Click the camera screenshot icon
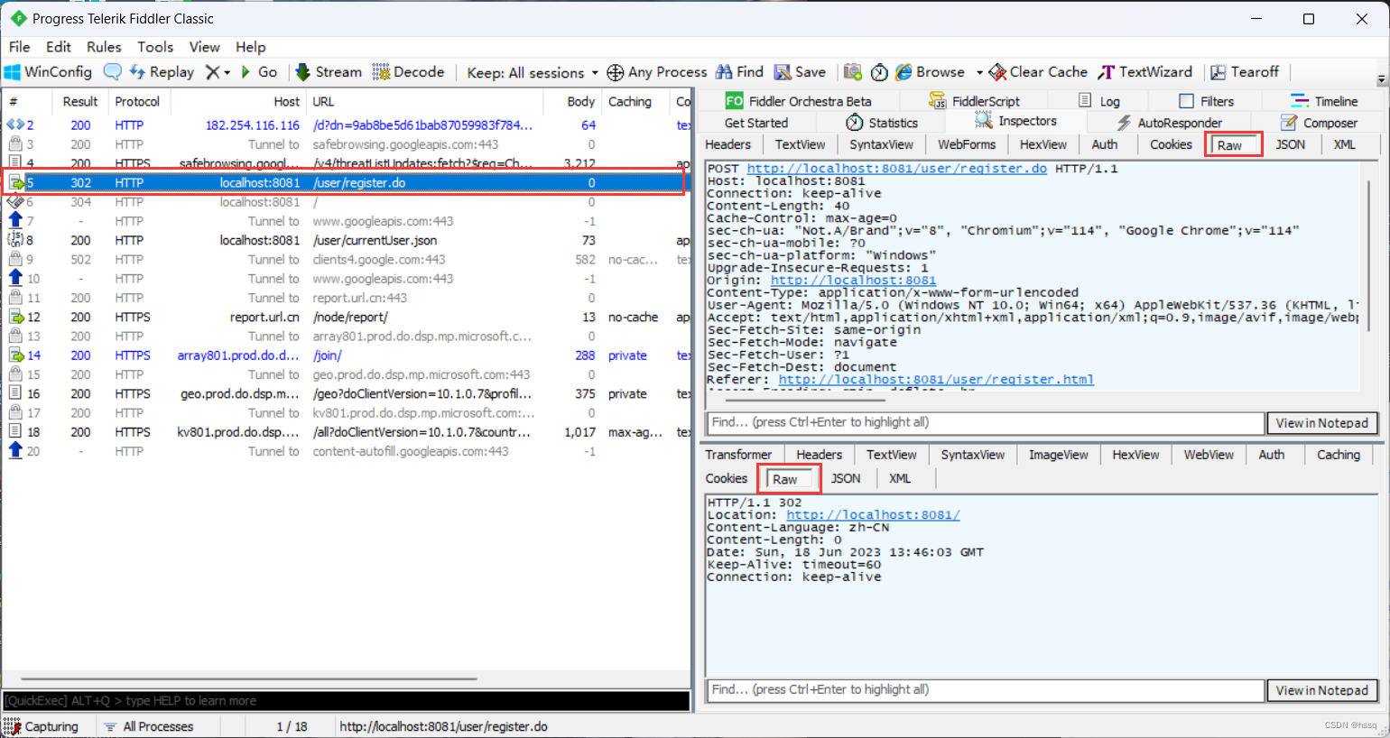The image size is (1390, 738). pyautogui.click(x=853, y=72)
